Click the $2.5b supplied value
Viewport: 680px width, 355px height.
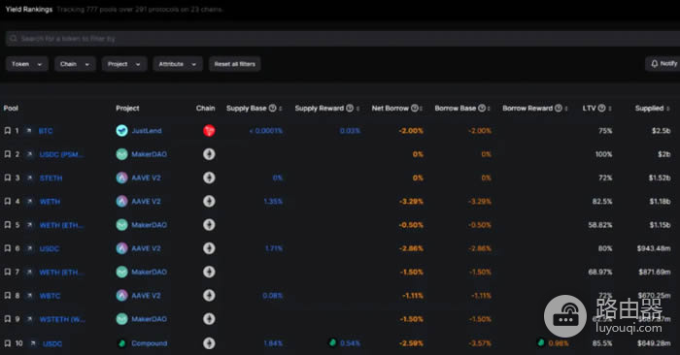(661, 131)
